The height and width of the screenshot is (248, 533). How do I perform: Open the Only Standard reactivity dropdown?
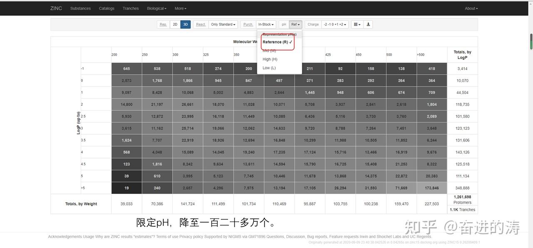(x=223, y=24)
